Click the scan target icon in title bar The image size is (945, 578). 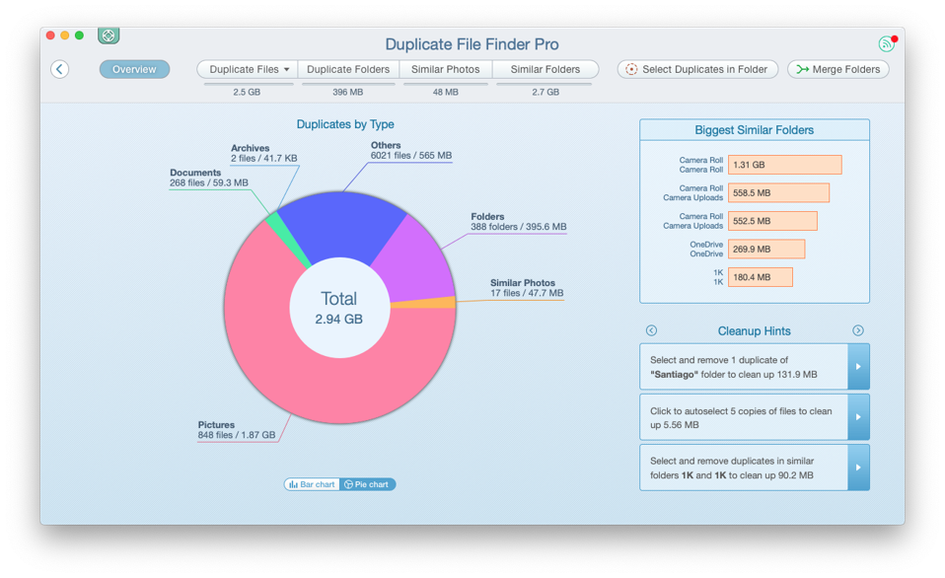(109, 36)
